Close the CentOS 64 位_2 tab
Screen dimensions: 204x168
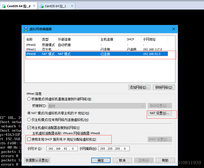click(x=34, y=6)
